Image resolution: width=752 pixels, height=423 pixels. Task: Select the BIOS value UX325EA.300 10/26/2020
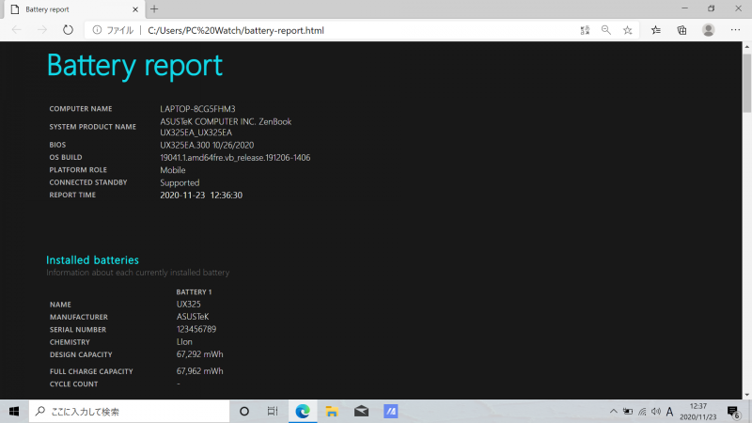coord(207,145)
